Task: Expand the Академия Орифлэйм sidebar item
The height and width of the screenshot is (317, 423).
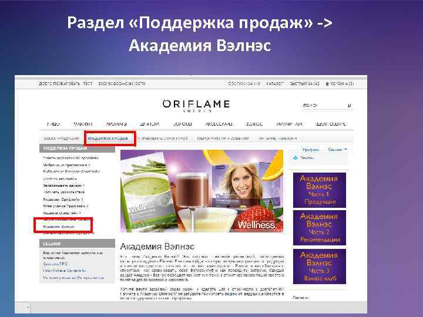Action: click(63, 200)
